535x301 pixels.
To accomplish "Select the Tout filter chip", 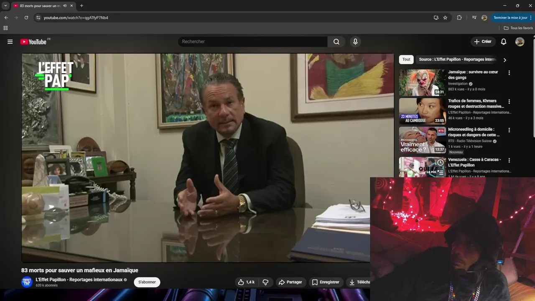I will (x=406, y=59).
